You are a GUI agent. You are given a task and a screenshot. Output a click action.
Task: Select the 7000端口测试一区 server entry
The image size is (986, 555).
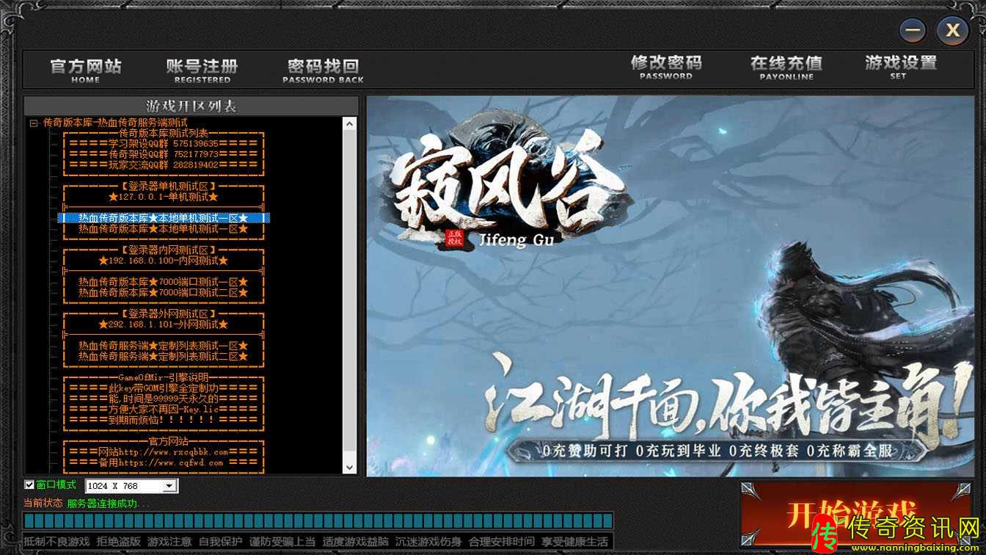point(163,282)
